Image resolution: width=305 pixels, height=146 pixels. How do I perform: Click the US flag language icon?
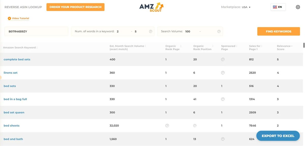point(275,7)
